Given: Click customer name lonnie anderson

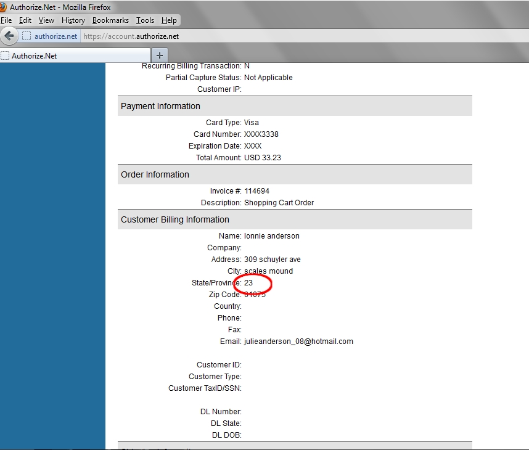Looking at the screenshot, I should coord(271,236).
